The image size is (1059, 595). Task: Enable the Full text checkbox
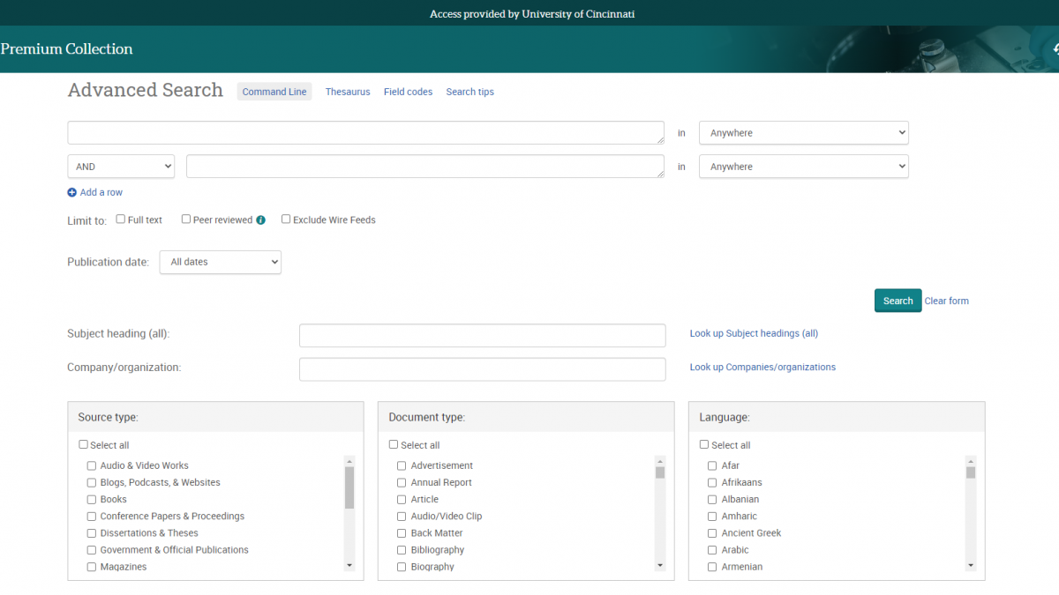[121, 219]
